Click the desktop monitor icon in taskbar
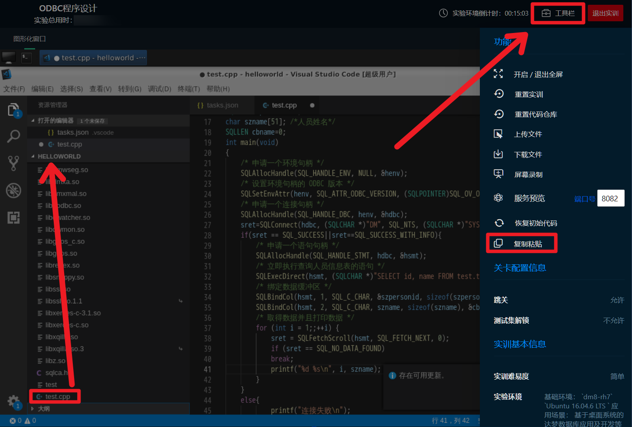Viewport: 632px width, 427px height. click(x=9, y=57)
